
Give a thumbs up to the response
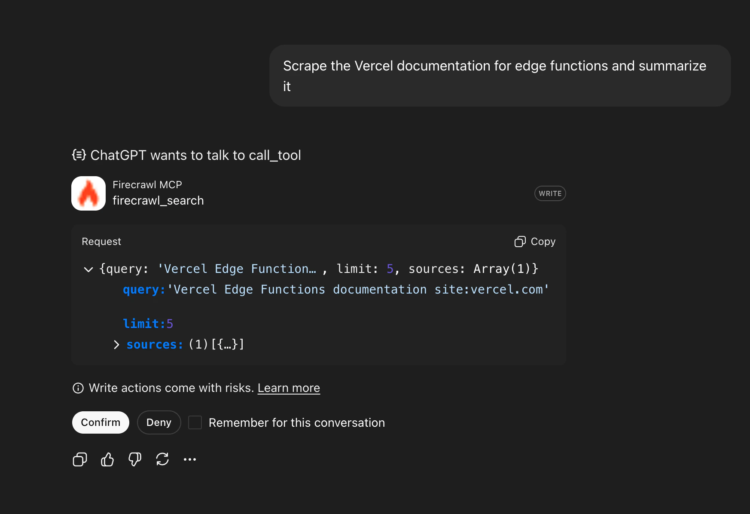pyautogui.click(x=107, y=459)
